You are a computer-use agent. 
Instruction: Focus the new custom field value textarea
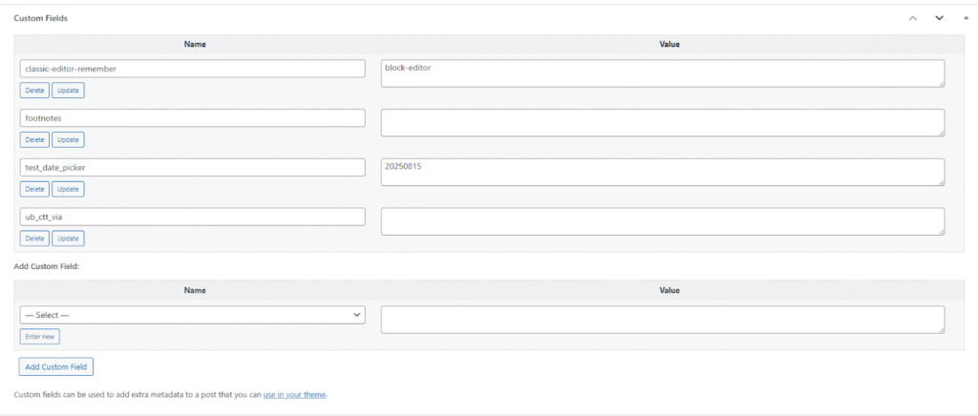[x=662, y=320]
